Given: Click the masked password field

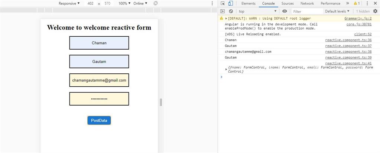Looking at the screenshot, I should tap(99, 99).
